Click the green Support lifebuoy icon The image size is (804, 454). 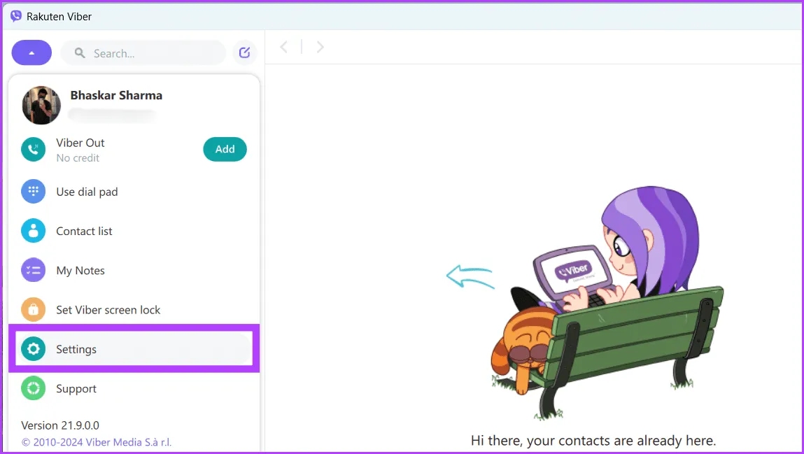click(x=34, y=388)
